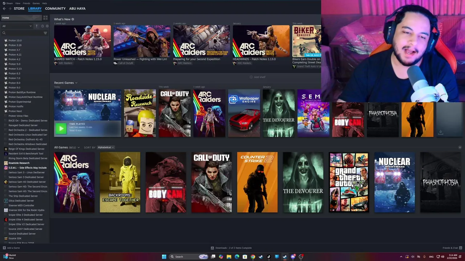
Task: Select Proton 10.0 in the sidebar list
Action: (x=15, y=41)
